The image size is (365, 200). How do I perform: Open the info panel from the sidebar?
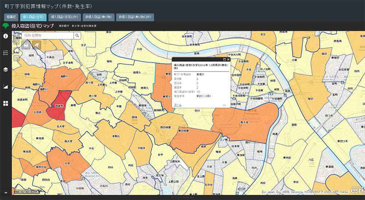pyautogui.click(x=5, y=36)
